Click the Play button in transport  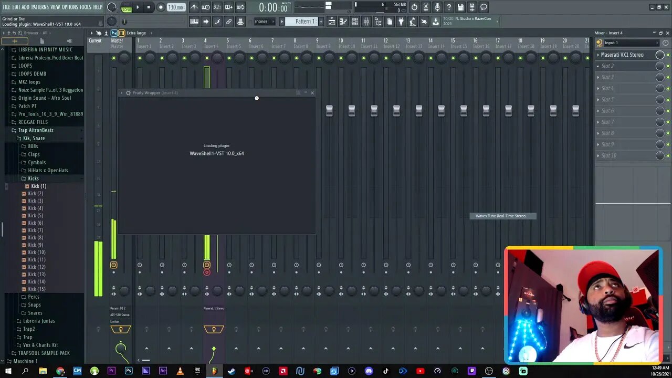[138, 7]
